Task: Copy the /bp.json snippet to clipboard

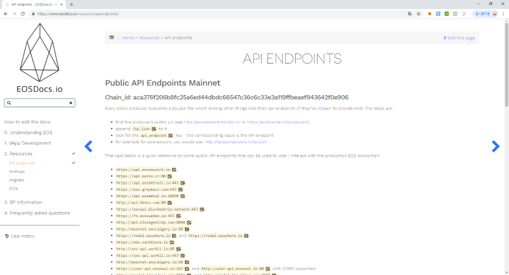Action: (154, 129)
